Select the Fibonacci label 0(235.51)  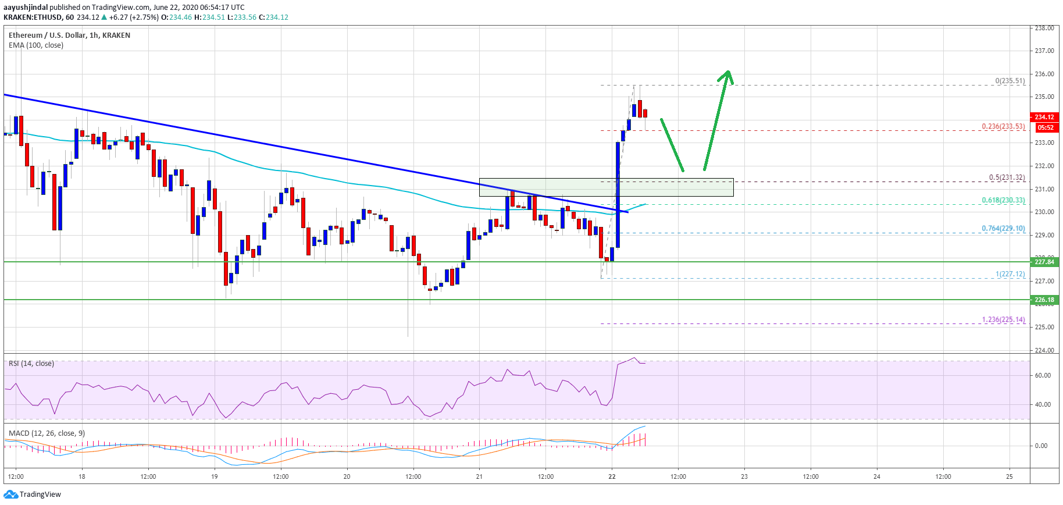(x=1010, y=81)
